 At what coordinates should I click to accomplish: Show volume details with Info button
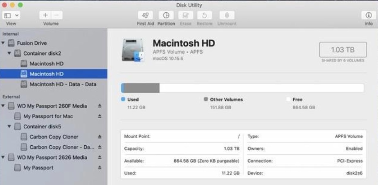pyautogui.click(x=369, y=16)
